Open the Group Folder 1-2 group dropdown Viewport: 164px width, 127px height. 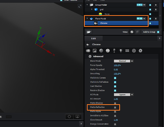(144, 5)
